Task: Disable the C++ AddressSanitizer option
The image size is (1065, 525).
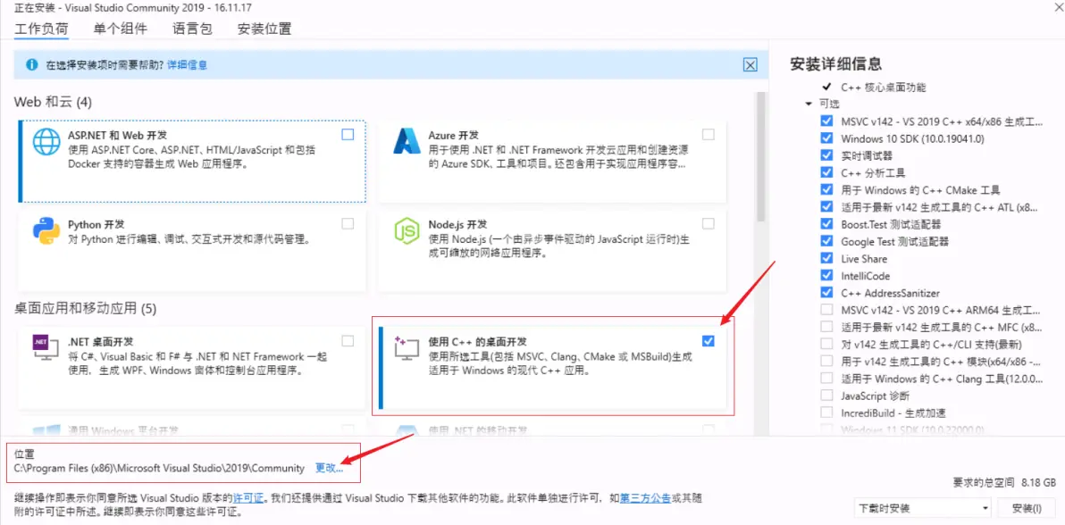Action: [x=826, y=293]
